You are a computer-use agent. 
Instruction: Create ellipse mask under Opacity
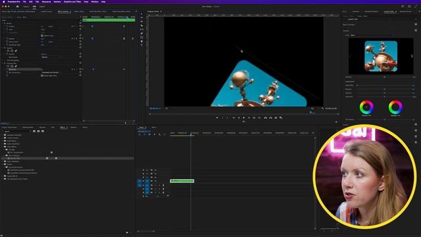8,51
